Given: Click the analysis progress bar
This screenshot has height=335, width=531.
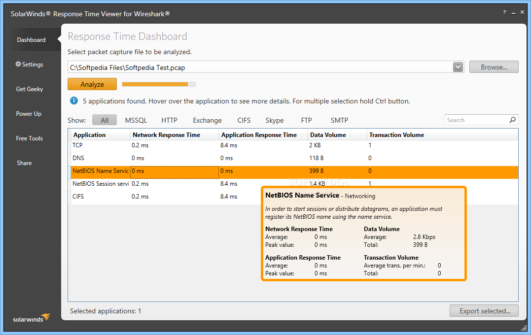Looking at the screenshot, I should [x=158, y=84].
